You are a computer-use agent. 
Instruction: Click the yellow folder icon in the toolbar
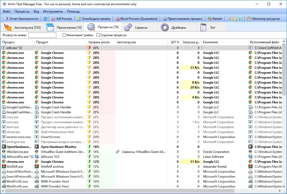(235, 19)
